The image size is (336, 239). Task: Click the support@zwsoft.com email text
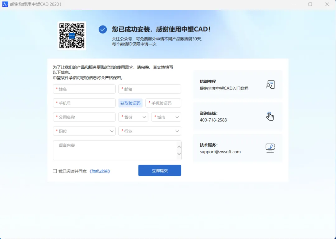tap(220, 152)
